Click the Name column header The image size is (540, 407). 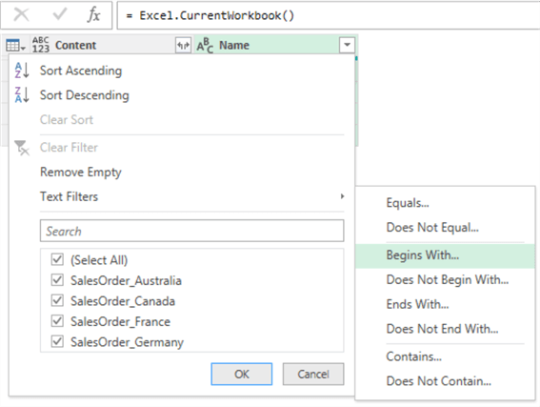(275, 45)
